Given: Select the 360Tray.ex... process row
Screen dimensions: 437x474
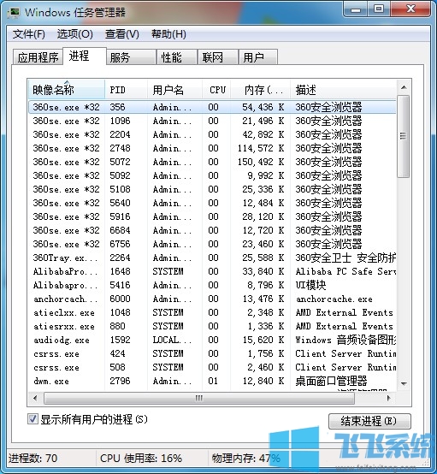Looking at the screenshot, I should (x=212, y=258).
